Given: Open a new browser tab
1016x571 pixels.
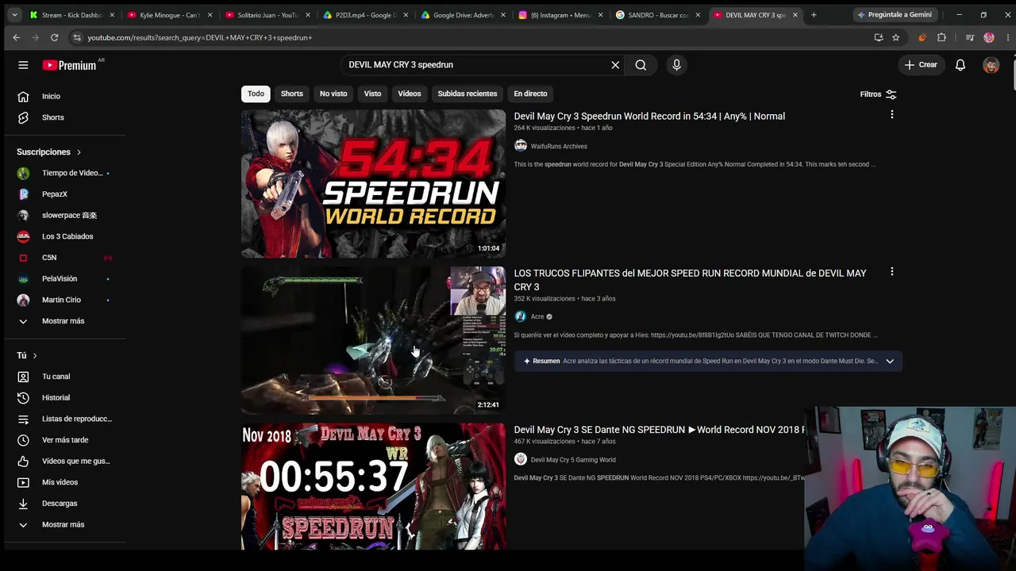Looking at the screenshot, I should point(814,15).
